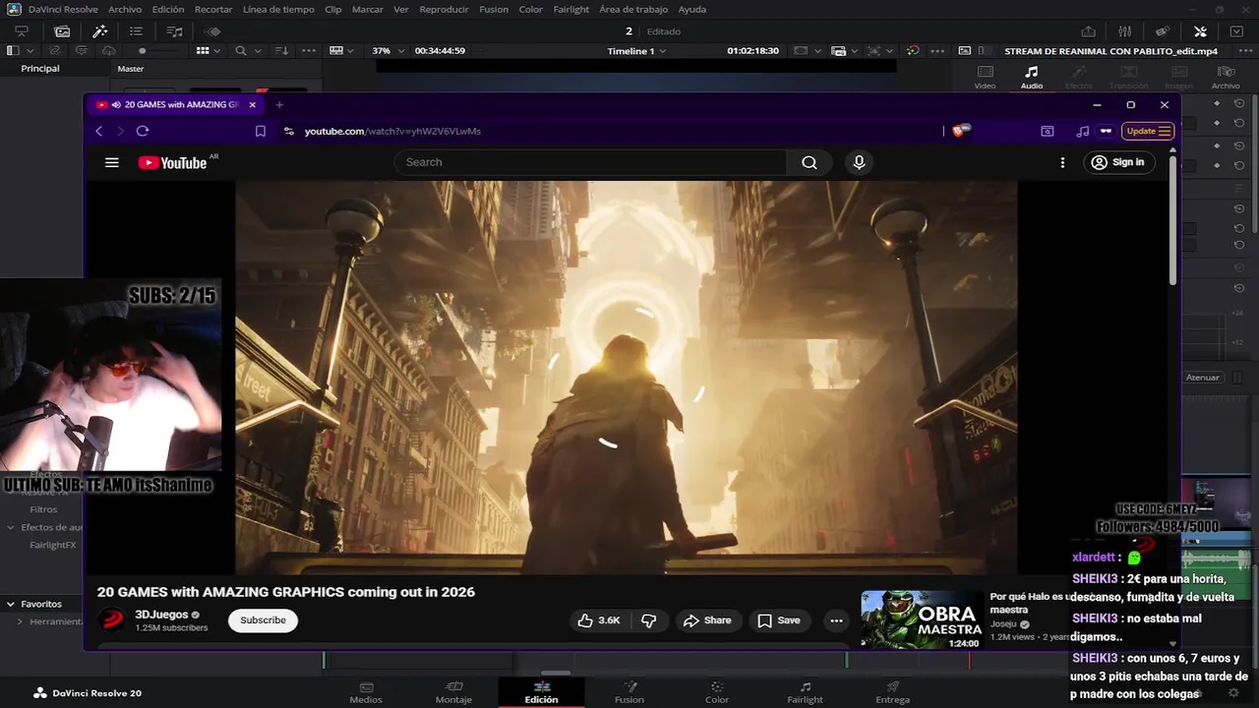This screenshot has height=708, width=1259.
Task: Click the cloud upload icon in media pool toolbar
Action: pyautogui.click(x=108, y=50)
